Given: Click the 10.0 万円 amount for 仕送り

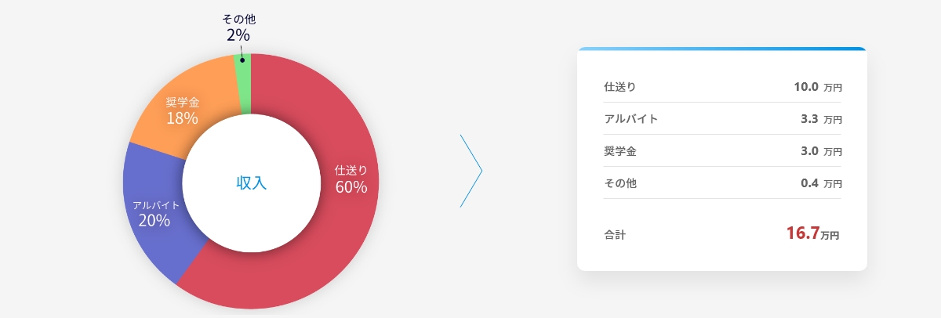Looking at the screenshot, I should tap(818, 87).
